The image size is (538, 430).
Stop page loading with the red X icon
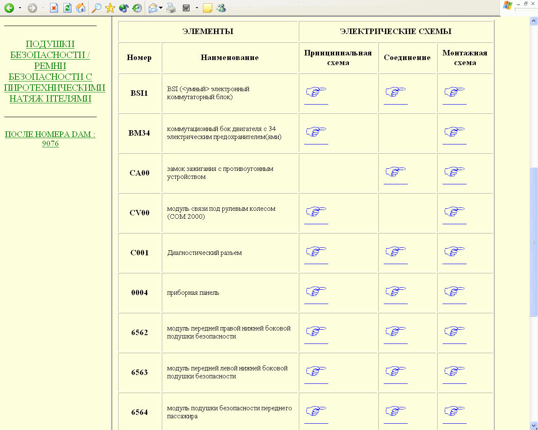click(x=54, y=8)
